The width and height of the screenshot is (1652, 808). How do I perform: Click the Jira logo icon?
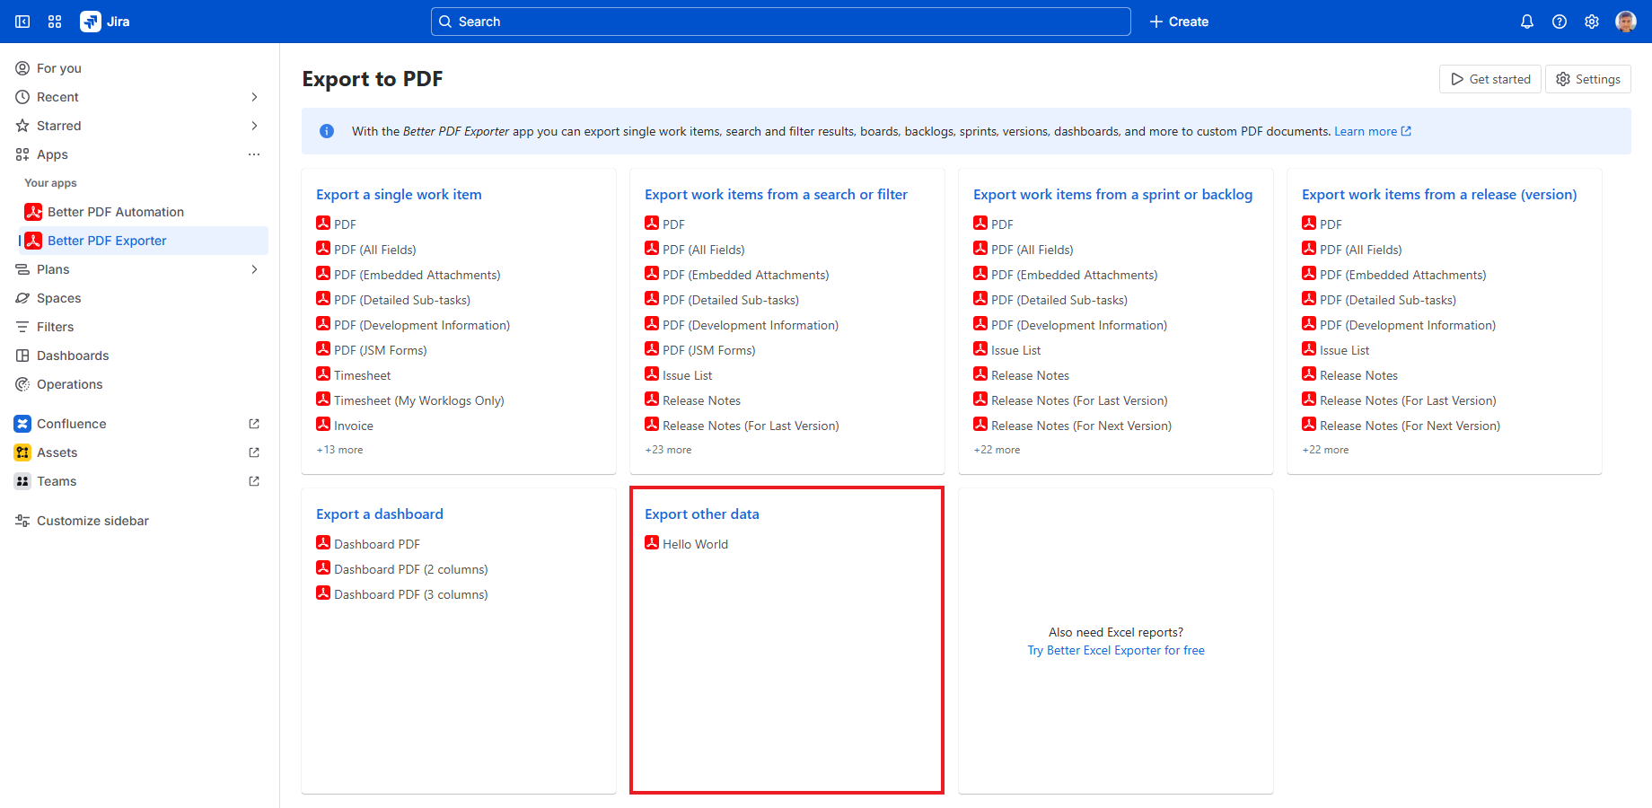point(91,22)
